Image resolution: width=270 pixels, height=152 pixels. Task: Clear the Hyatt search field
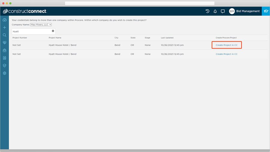click(x=53, y=31)
